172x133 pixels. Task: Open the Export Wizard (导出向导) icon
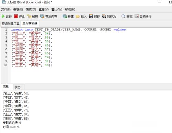pos(42,17)
